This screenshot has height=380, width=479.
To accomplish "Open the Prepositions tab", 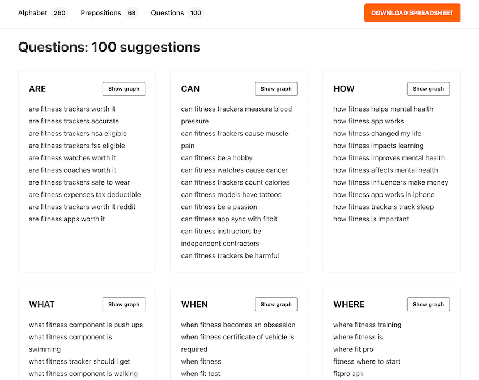I will [109, 13].
